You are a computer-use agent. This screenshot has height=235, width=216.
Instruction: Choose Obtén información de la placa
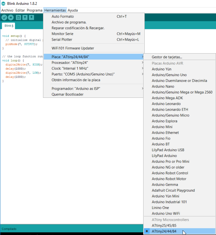tap(94, 80)
